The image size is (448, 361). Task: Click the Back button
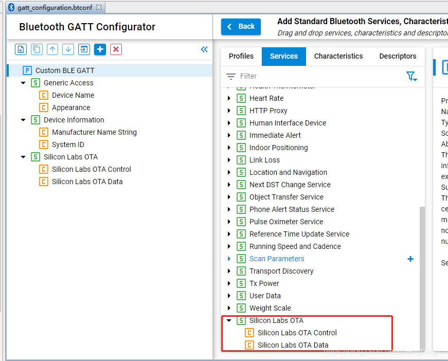point(241,27)
